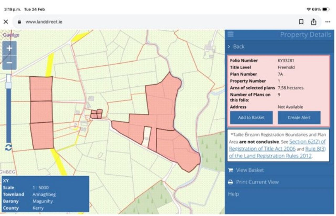Open the hamburger menu in Property Details
336x216 pixels.
pyautogui.click(x=230, y=34)
